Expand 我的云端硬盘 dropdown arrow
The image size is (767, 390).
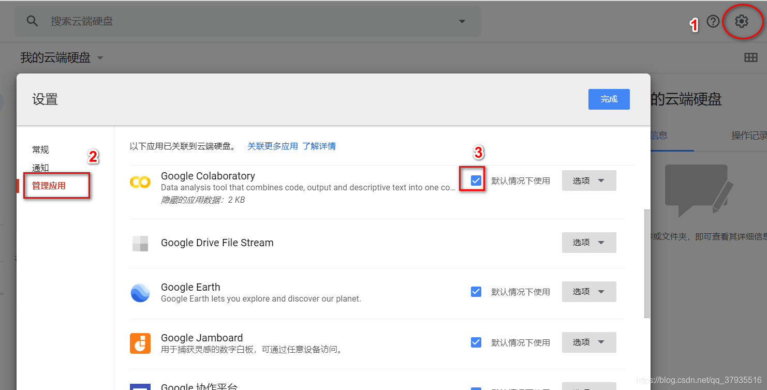(100, 58)
